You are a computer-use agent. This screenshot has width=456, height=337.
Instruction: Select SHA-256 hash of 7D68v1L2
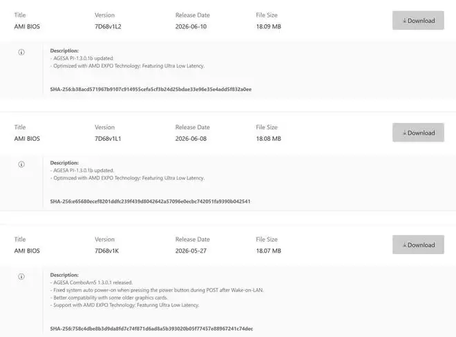tap(151, 89)
